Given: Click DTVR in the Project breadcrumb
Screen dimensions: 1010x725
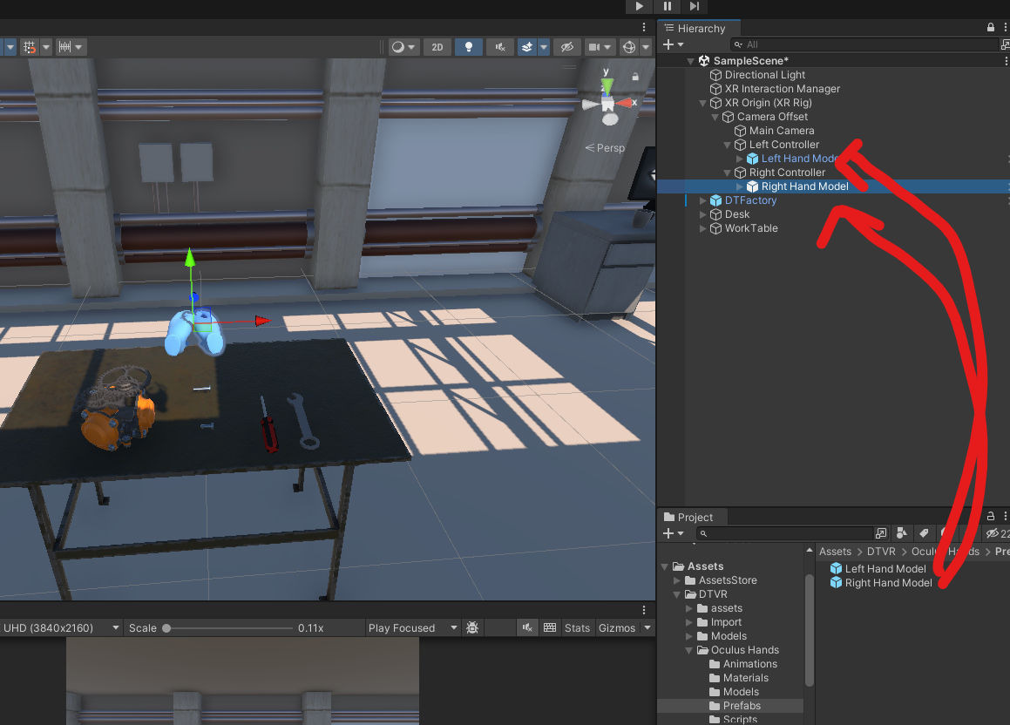Looking at the screenshot, I should point(880,552).
